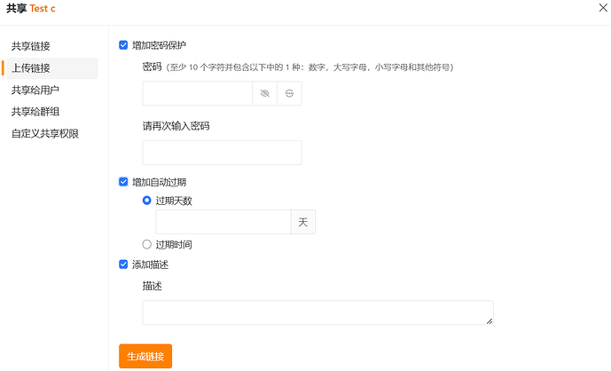Click the 天 unit label
Screen dimensions: 611x371
point(303,222)
